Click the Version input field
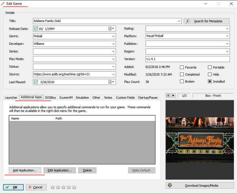The width and height of the screenshot is (237, 194). pyautogui.click(x=188, y=59)
